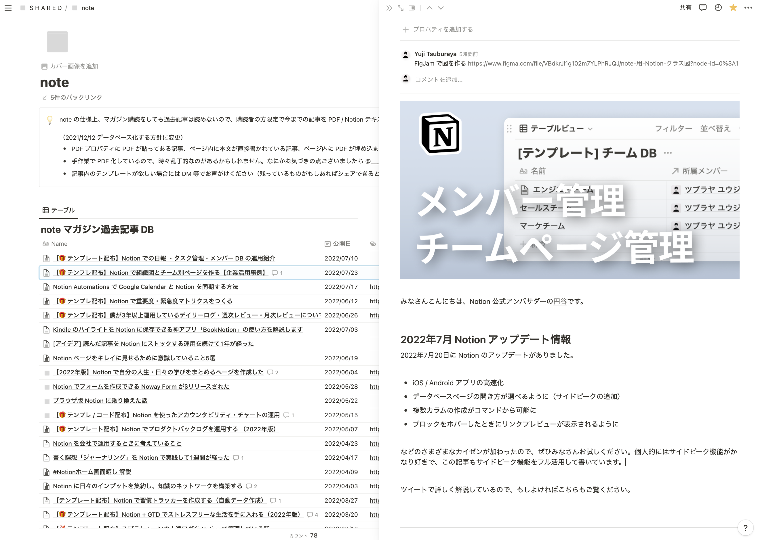Toggle the favorite star icon
This screenshot has width=758, height=540.
[x=733, y=8]
